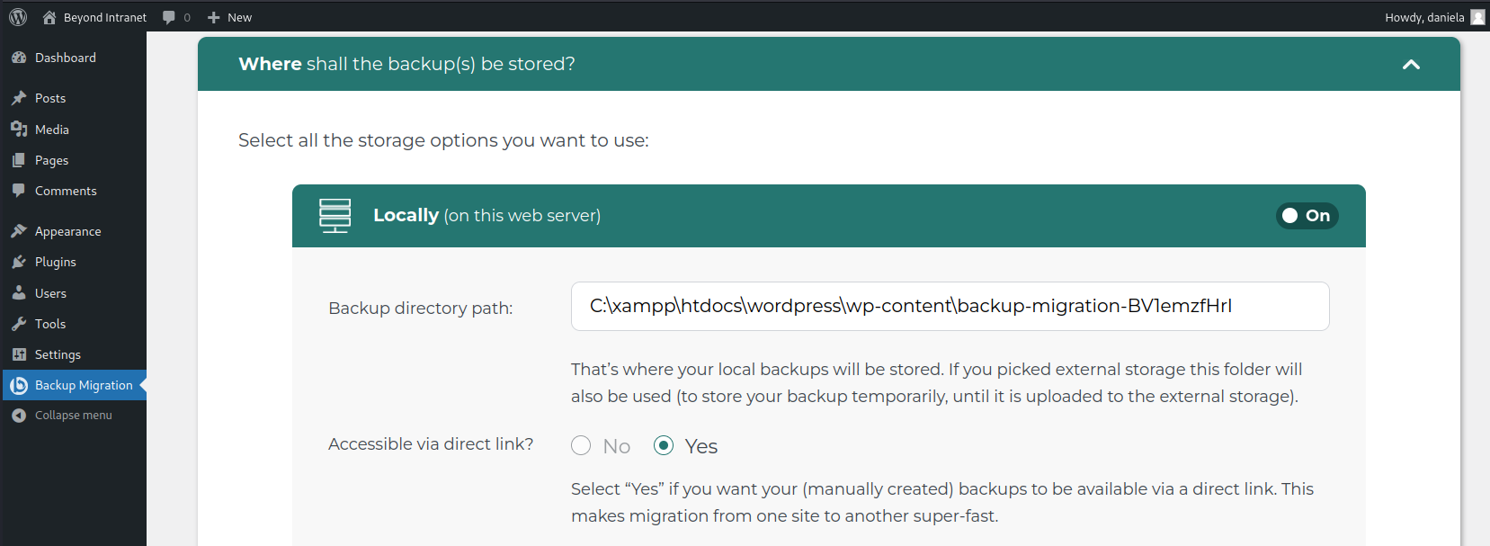Click the Backup directory path field
Screen dimensions: 1490x546
[950, 306]
